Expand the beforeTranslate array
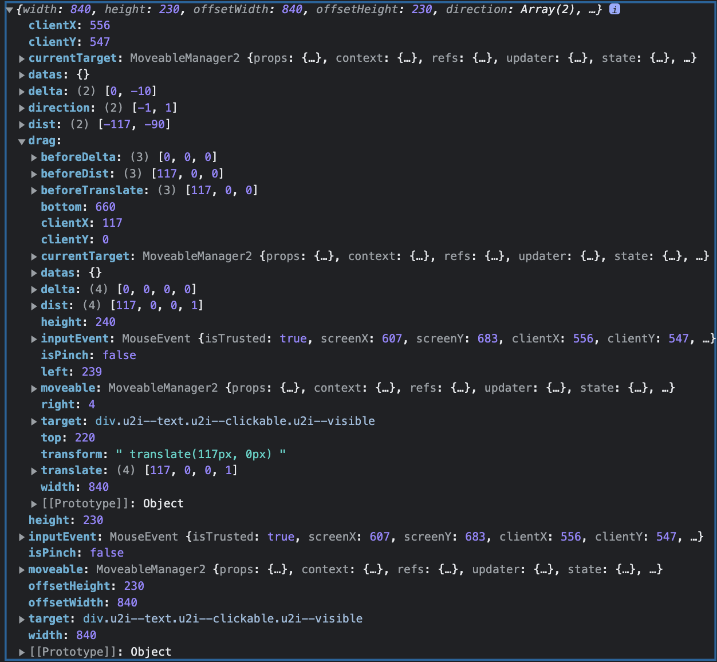 [34, 190]
